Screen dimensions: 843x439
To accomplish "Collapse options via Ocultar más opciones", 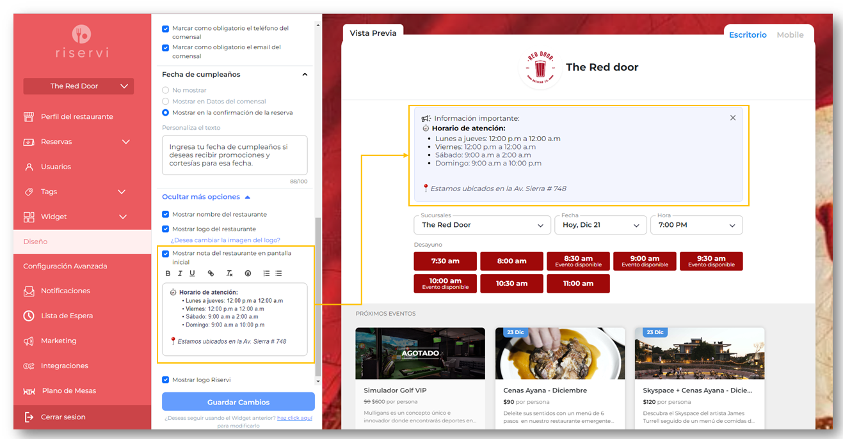I will point(206,197).
